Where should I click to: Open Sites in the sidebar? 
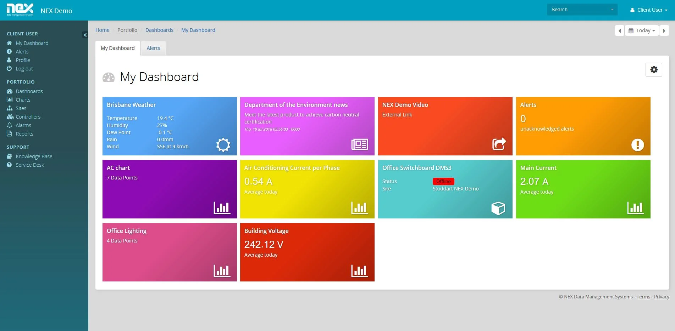tap(21, 108)
